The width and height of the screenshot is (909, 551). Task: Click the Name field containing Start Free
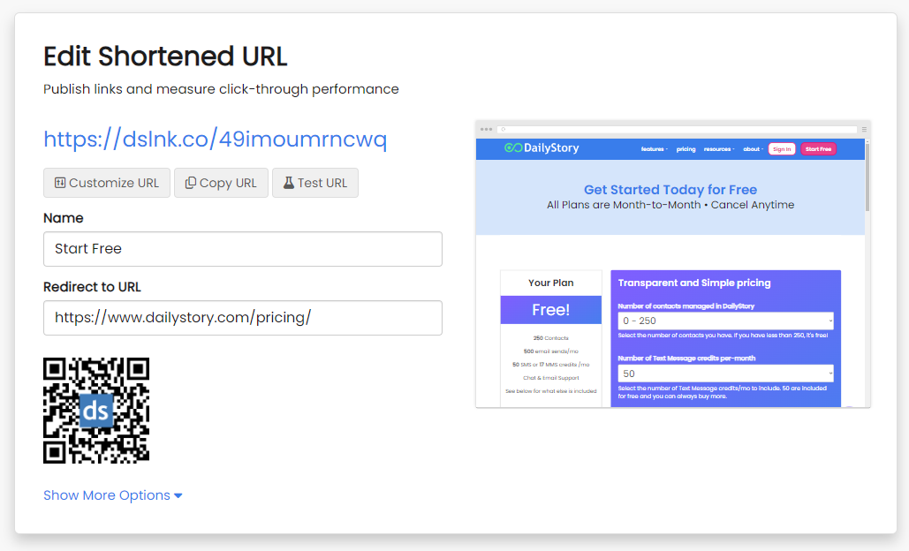[x=242, y=249]
